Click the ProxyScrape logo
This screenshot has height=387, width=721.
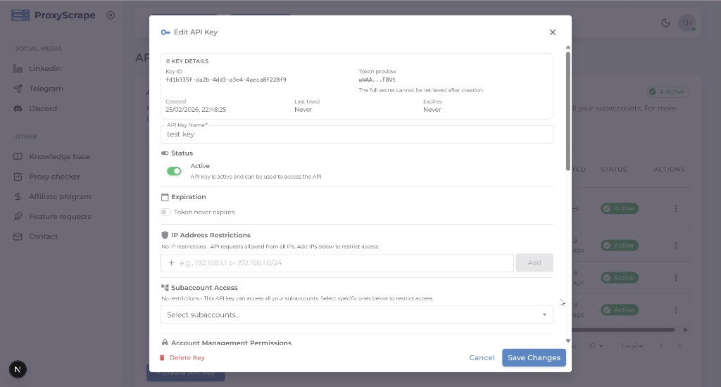point(54,15)
